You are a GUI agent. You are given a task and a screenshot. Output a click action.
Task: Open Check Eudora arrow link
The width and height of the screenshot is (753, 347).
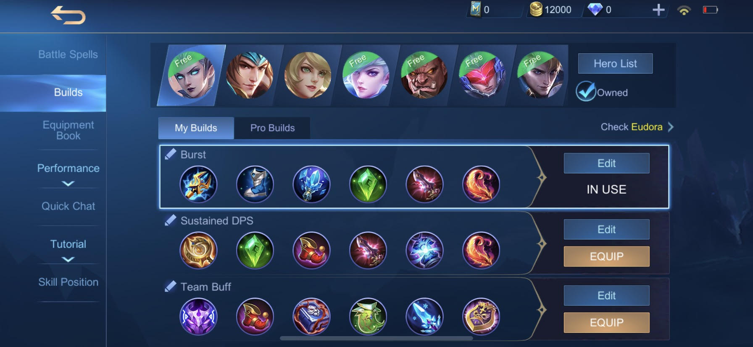[x=671, y=127]
